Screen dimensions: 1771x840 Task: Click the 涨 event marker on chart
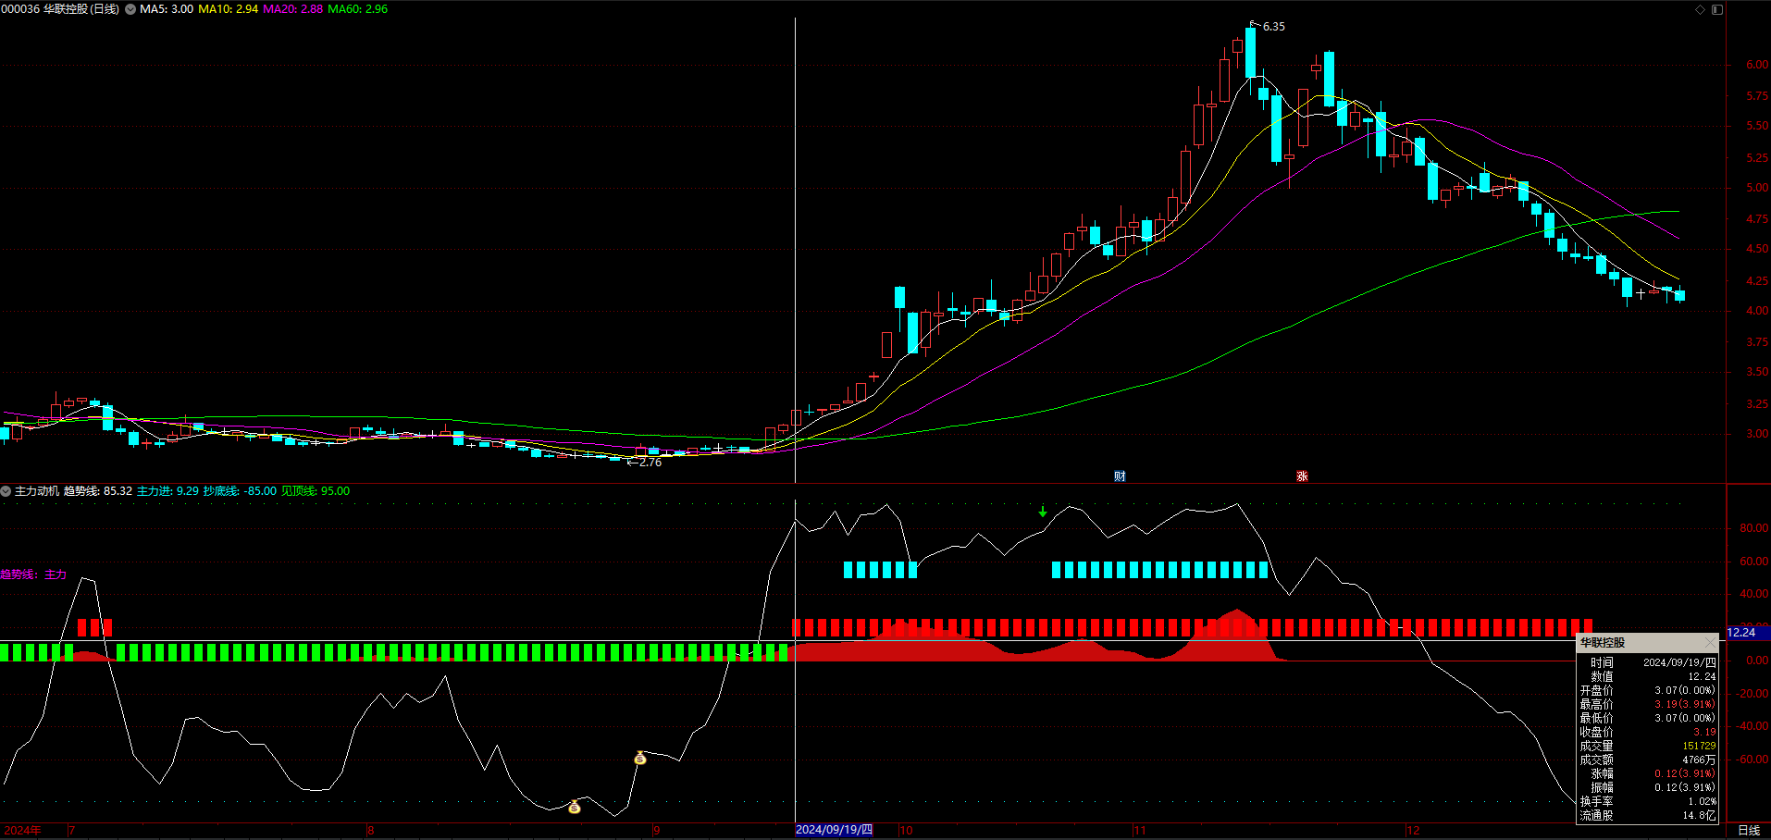point(1302,476)
